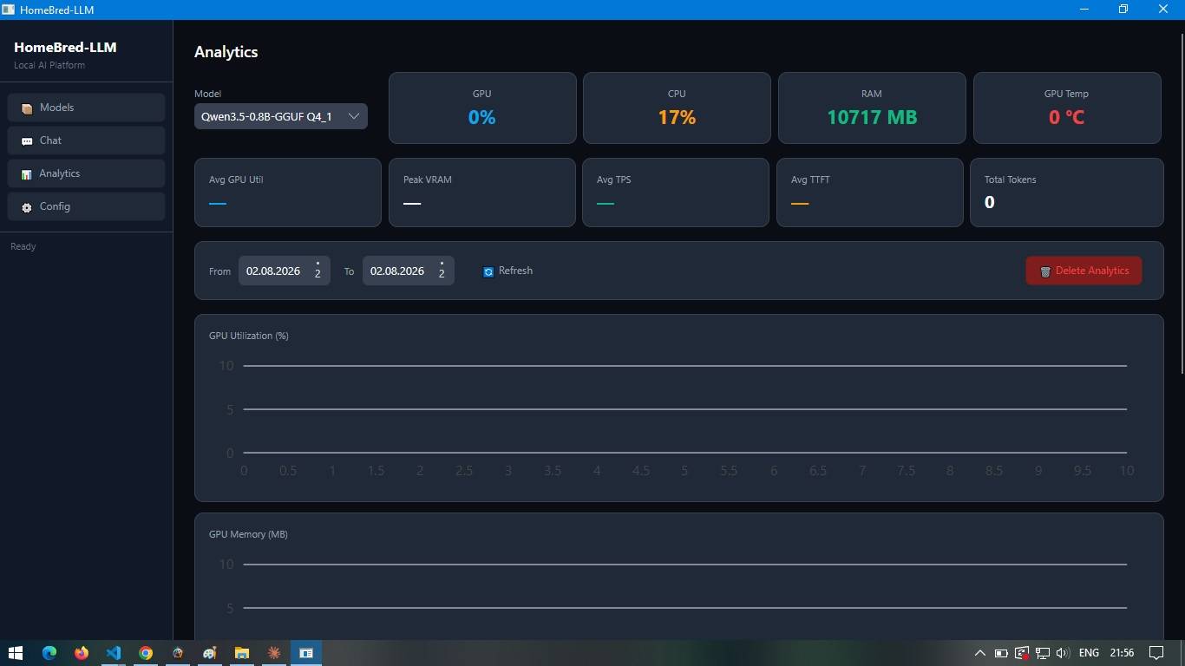Click the 0% value in the GPU card
Viewport: 1185px width, 666px height.
coord(482,117)
